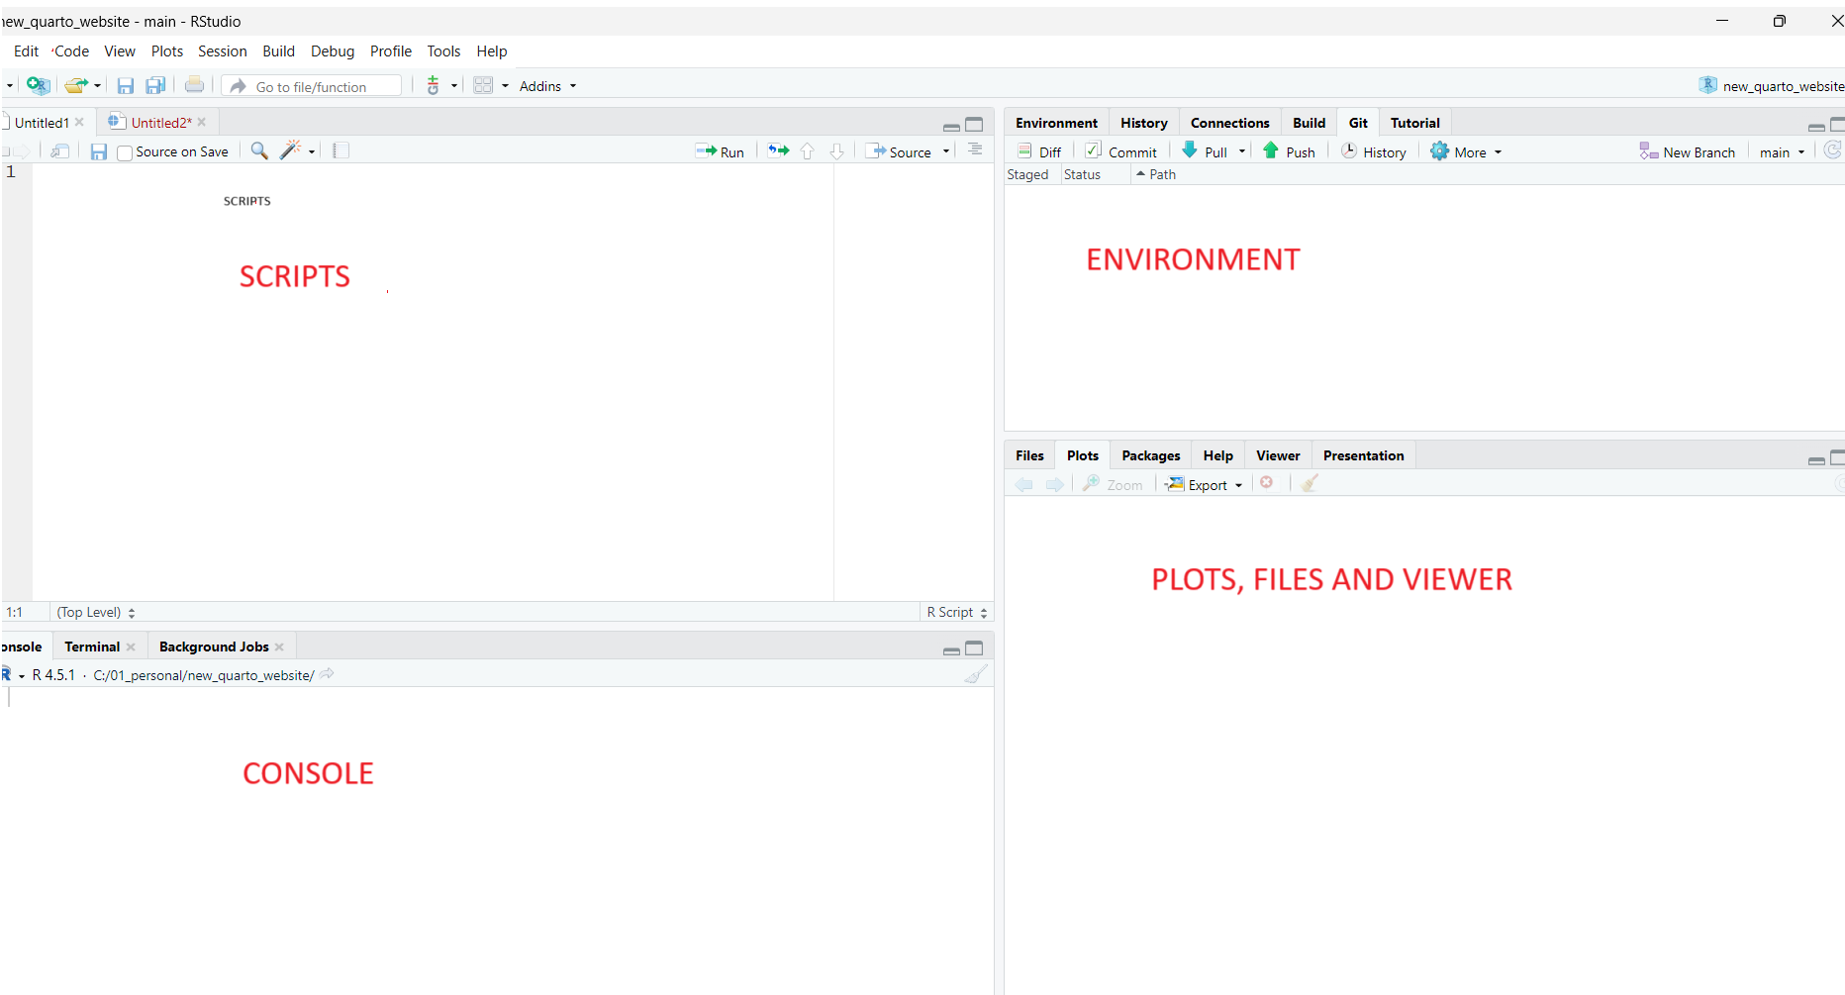The height and width of the screenshot is (995, 1845).
Task: Clear console with the broom icon
Action: [976, 675]
